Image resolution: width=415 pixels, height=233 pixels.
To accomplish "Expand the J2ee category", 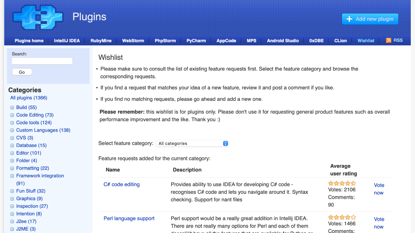I will (x=12, y=222).
